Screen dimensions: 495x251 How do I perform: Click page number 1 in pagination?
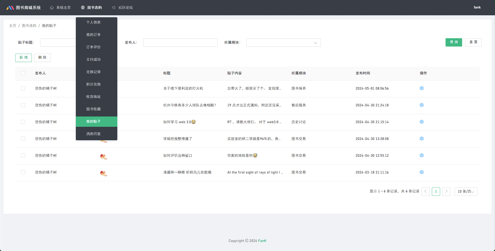[436, 191]
